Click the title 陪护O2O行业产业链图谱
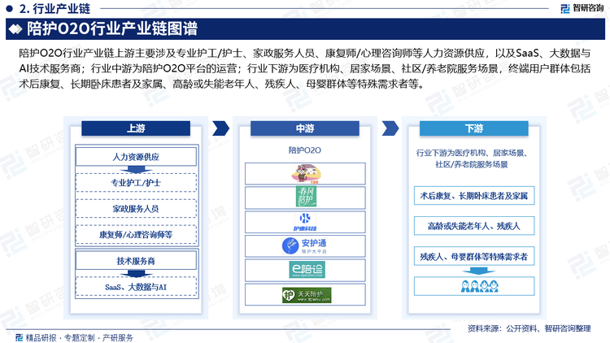610x343 pixels. pos(112,29)
